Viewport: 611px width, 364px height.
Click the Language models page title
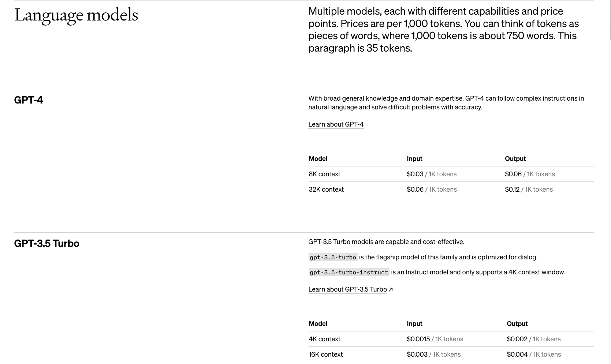[76, 16]
